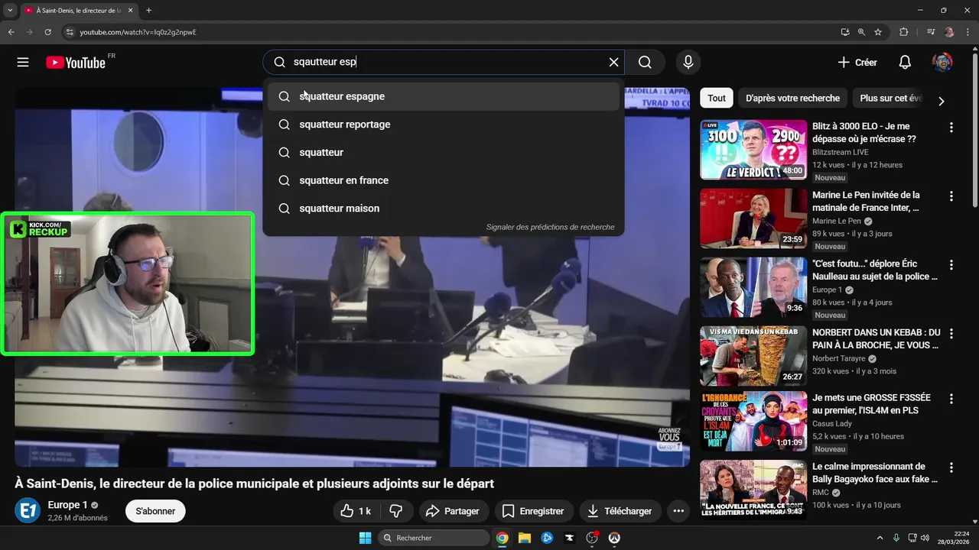Open the Créer button

coord(857,63)
